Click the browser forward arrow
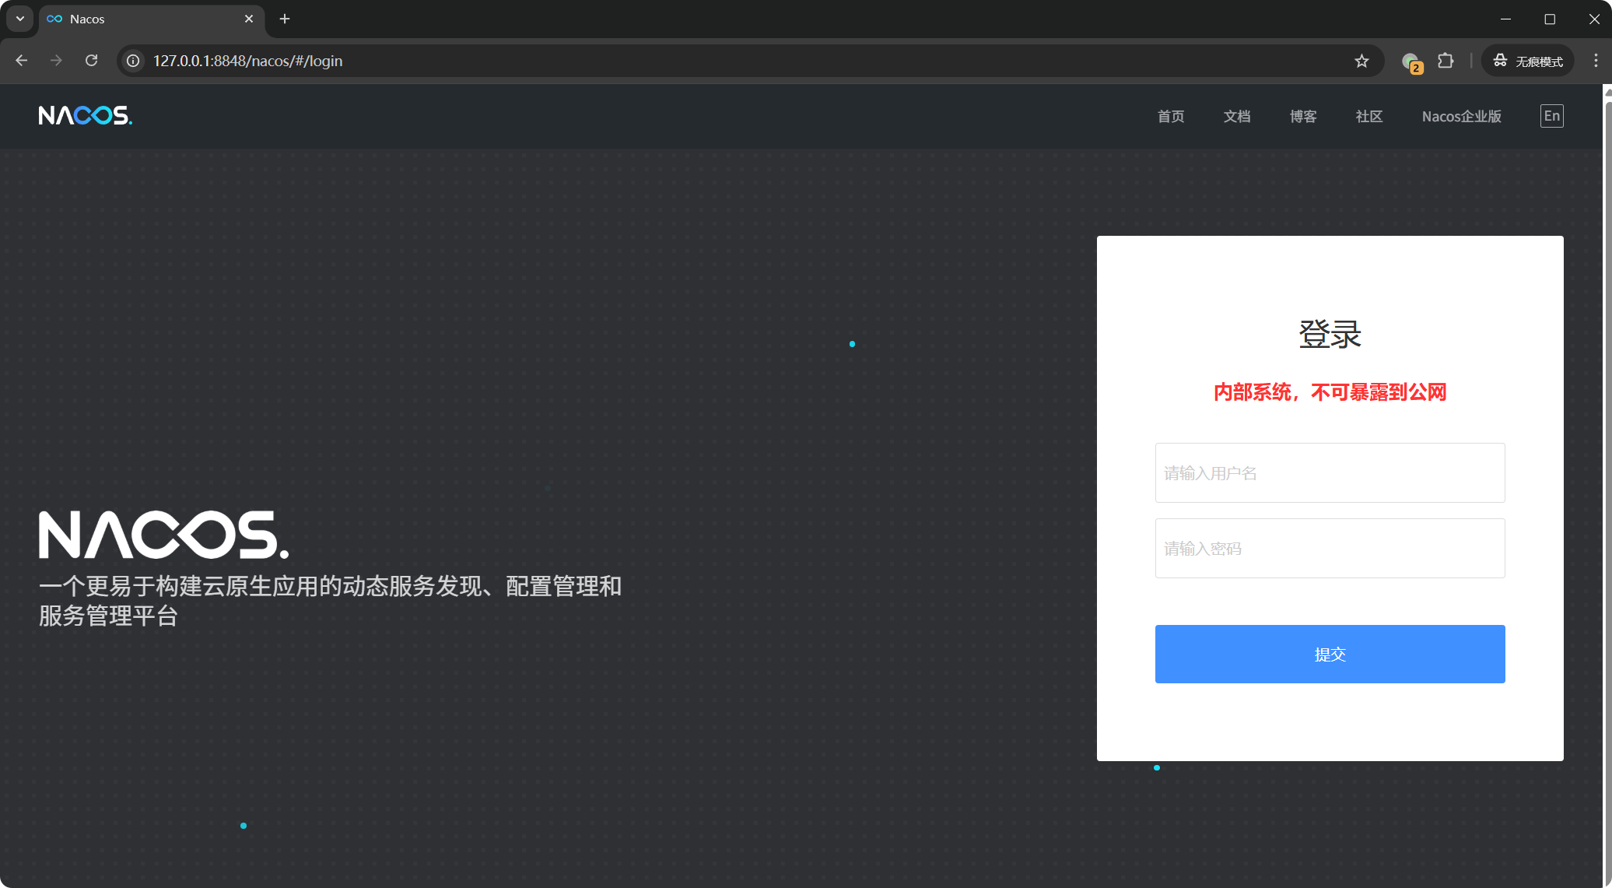The width and height of the screenshot is (1612, 888). click(56, 61)
